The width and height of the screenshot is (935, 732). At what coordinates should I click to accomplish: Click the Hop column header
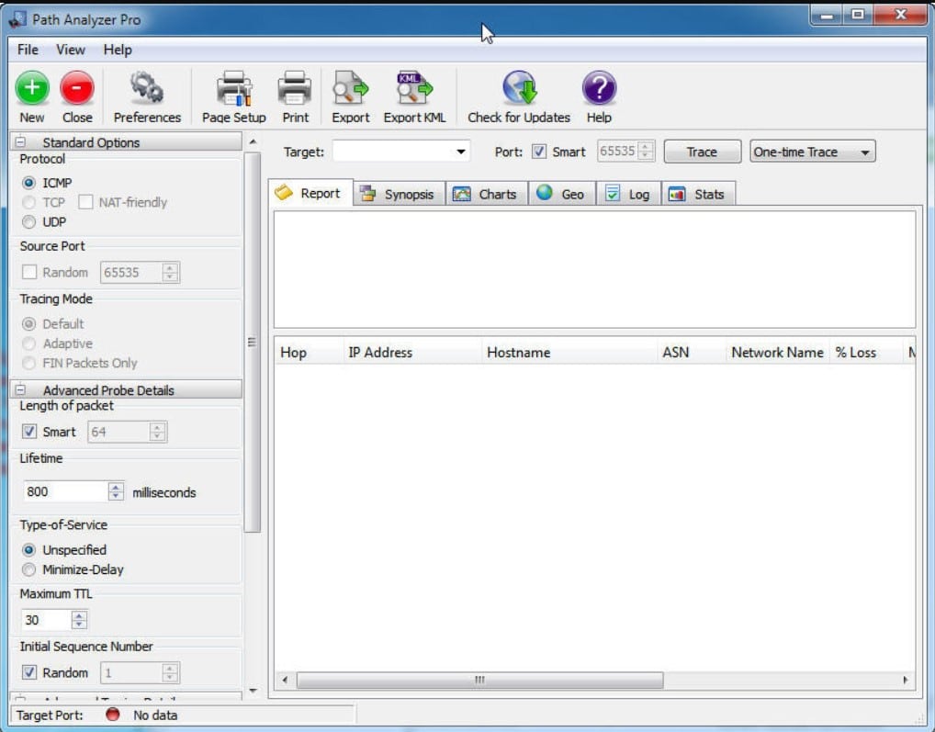pyautogui.click(x=309, y=353)
